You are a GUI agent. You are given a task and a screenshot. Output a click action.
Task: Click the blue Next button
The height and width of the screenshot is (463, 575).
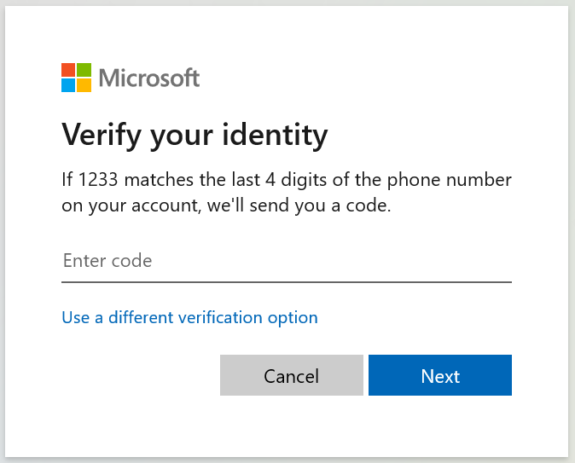[440, 375]
